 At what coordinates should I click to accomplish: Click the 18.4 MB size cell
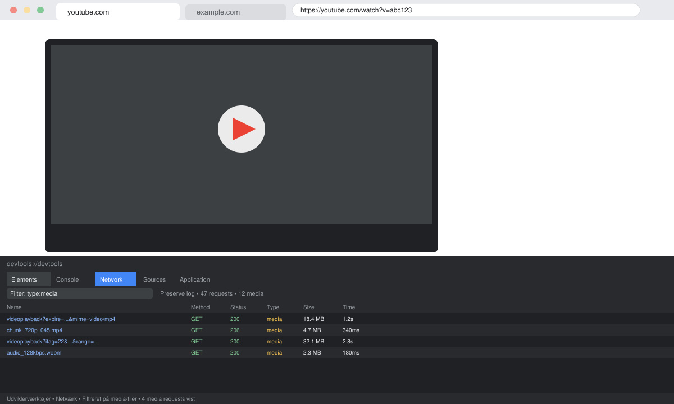[313, 319]
